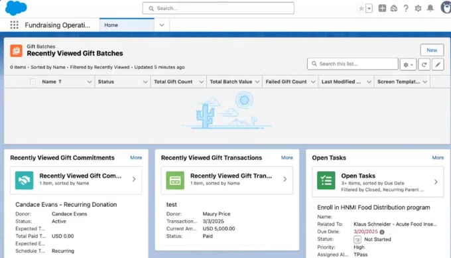Click the Gift Commitments handshake icon
451x258 pixels.
pos(24,180)
